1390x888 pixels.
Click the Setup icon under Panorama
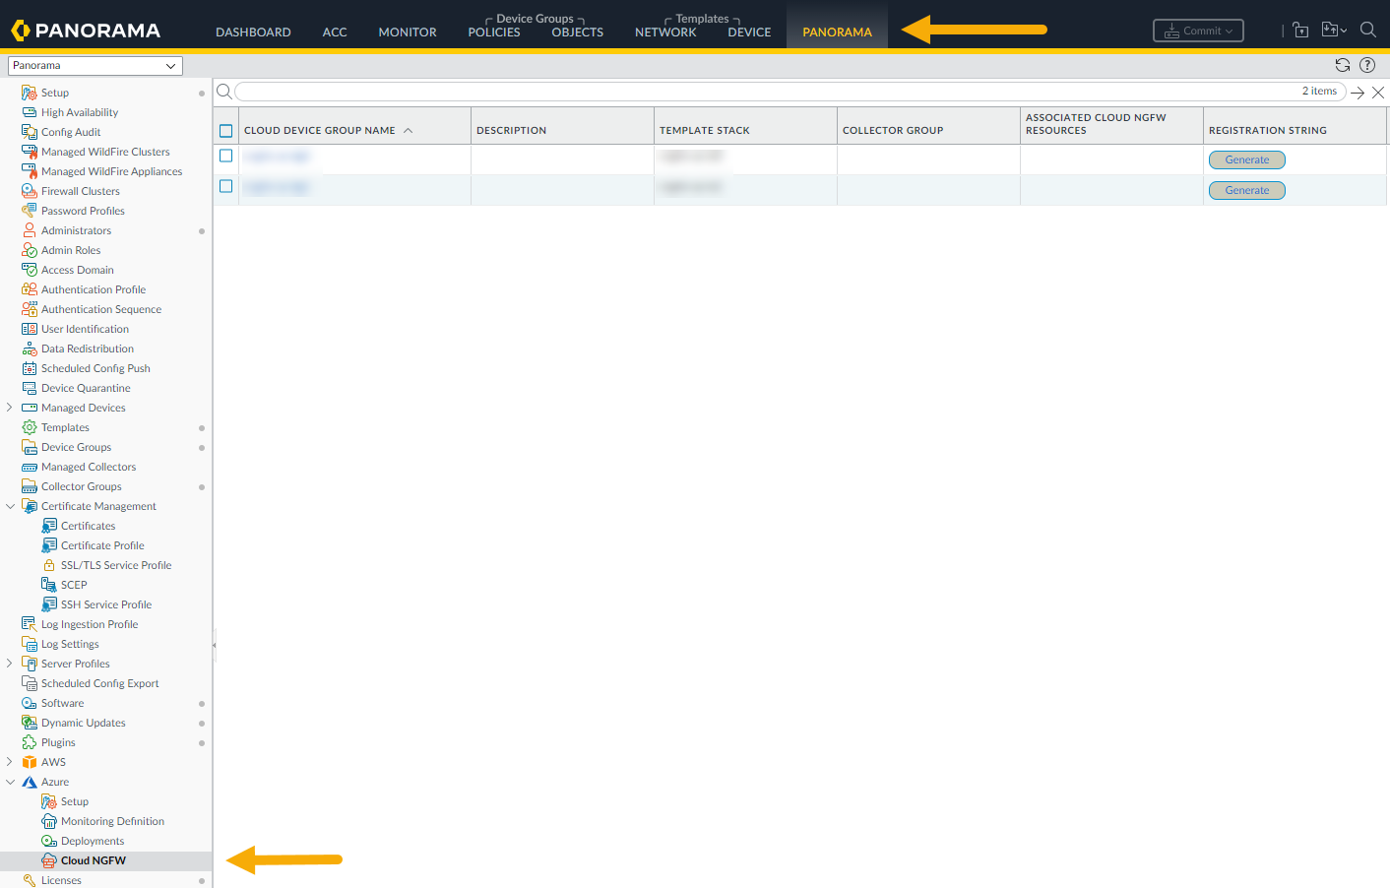click(30, 93)
